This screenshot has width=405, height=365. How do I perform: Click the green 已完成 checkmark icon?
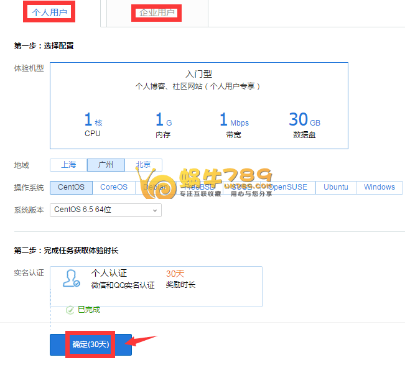tap(70, 310)
